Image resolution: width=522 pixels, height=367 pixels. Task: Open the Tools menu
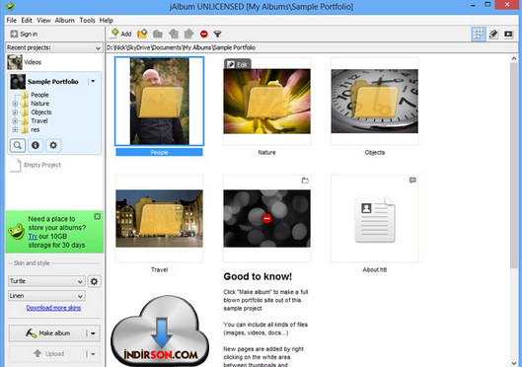click(x=87, y=21)
